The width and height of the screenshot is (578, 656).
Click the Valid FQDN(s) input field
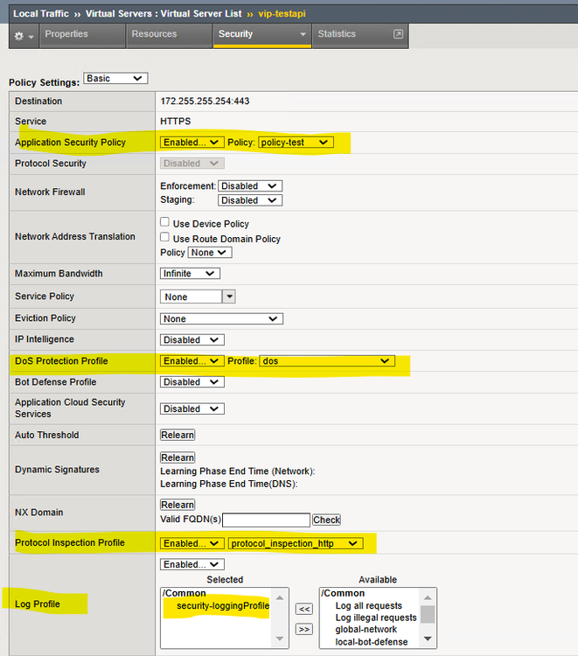(x=267, y=520)
